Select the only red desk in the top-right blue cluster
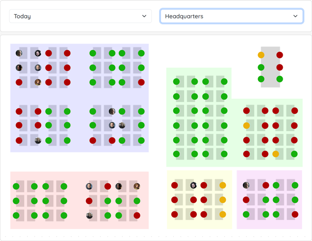312x241 pixels. tap(141, 82)
